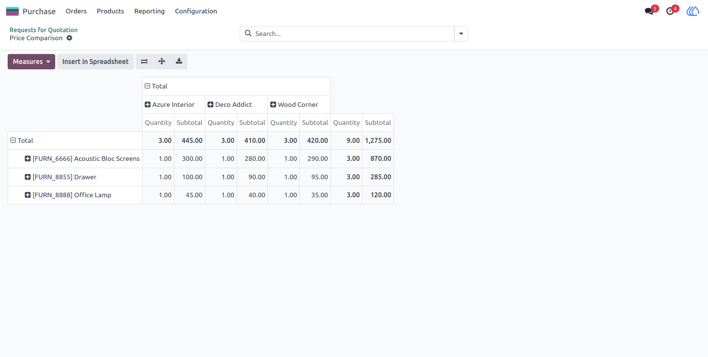708x357 pixels.
Task: Click the 9.00 total quantity cell
Action: [x=346, y=141]
